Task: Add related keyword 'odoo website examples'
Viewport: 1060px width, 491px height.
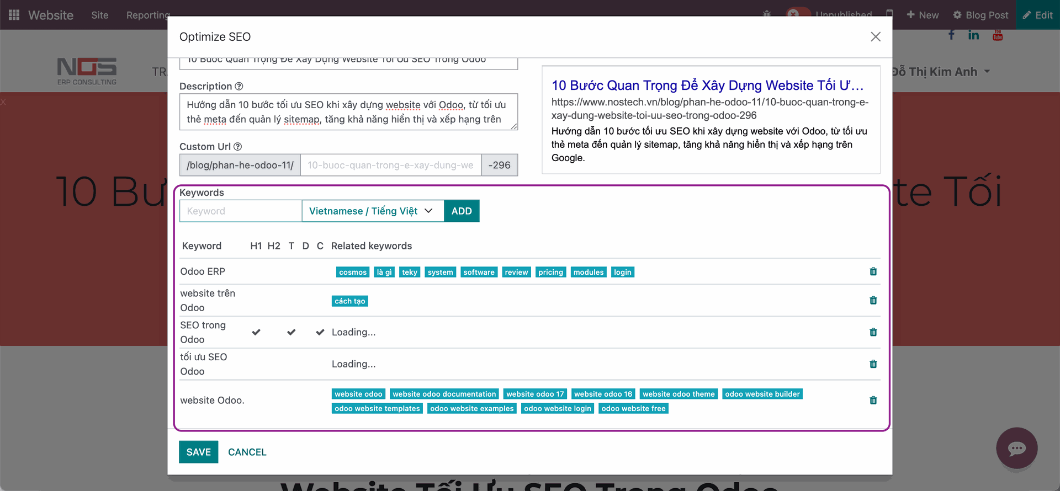Action: point(472,408)
